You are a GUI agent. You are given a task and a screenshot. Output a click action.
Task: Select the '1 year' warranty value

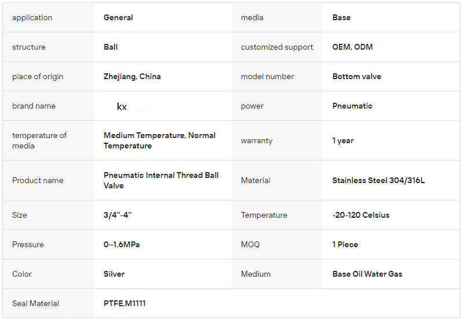tap(343, 141)
